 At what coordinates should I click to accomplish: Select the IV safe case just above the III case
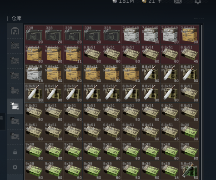pos(15,76)
